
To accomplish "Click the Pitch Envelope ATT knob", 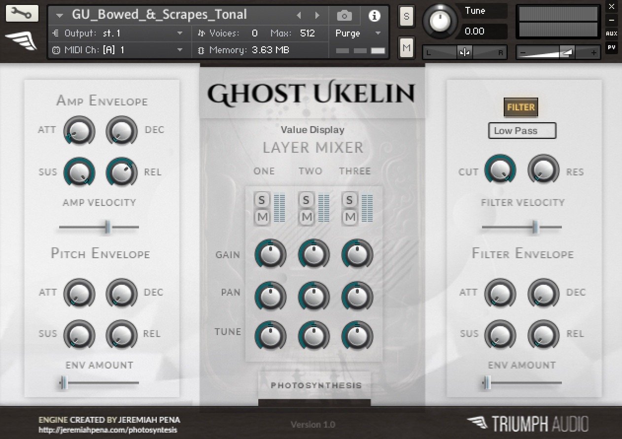I will [x=79, y=294].
